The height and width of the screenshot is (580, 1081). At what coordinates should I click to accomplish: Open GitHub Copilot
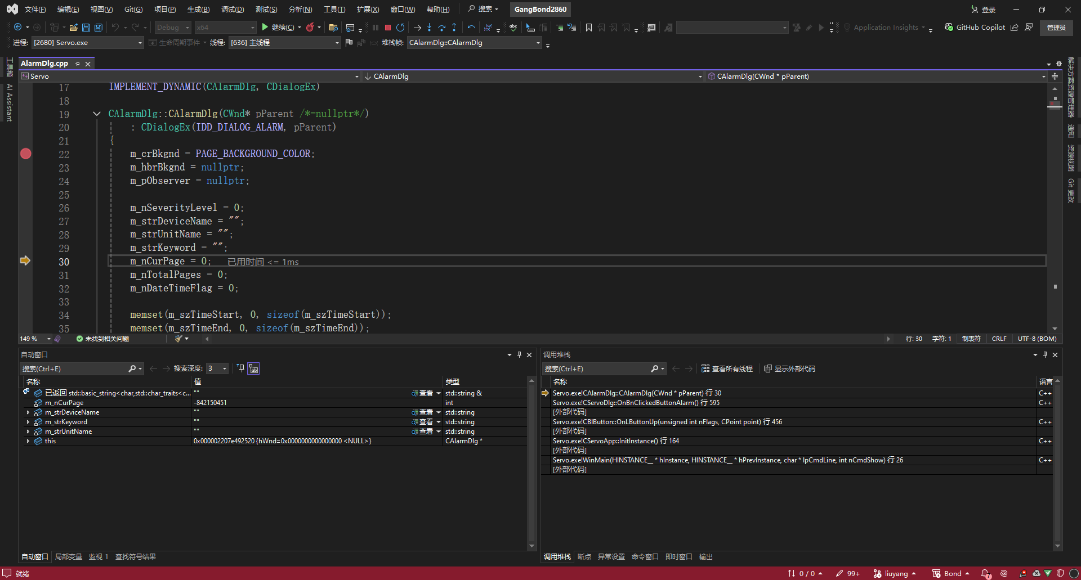(975, 27)
